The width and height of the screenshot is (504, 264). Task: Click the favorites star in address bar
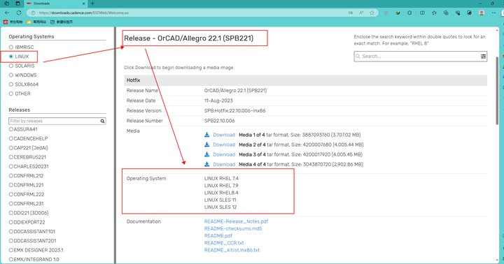pos(372,13)
